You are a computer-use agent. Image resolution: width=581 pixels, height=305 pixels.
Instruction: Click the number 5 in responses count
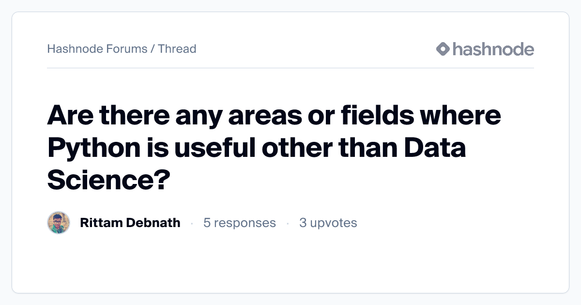(x=207, y=223)
